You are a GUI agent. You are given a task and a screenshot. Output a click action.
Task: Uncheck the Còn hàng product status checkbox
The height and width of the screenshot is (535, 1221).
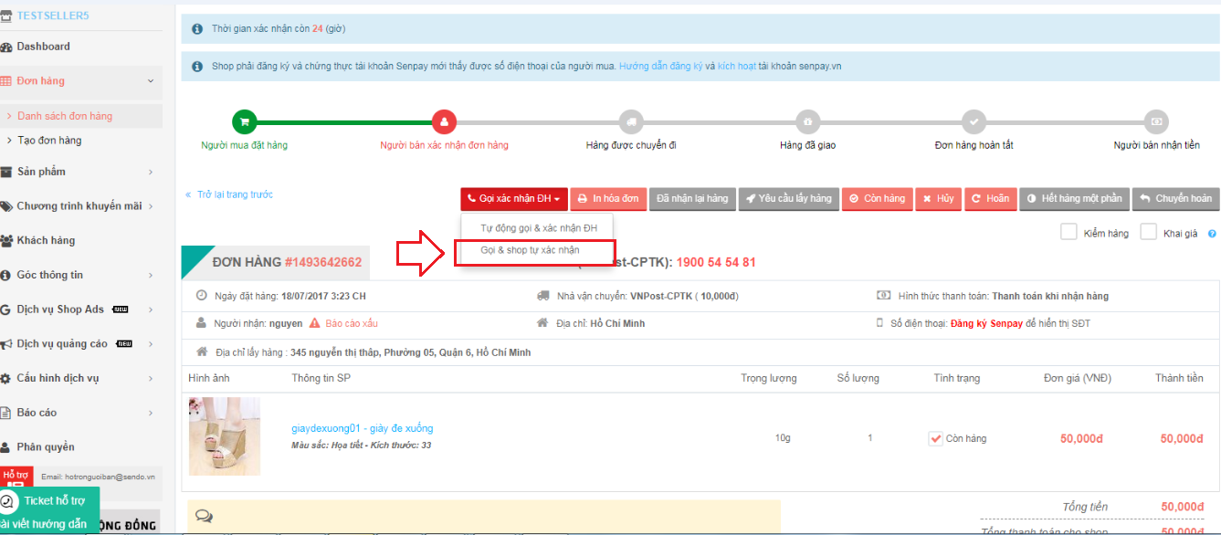pos(935,438)
